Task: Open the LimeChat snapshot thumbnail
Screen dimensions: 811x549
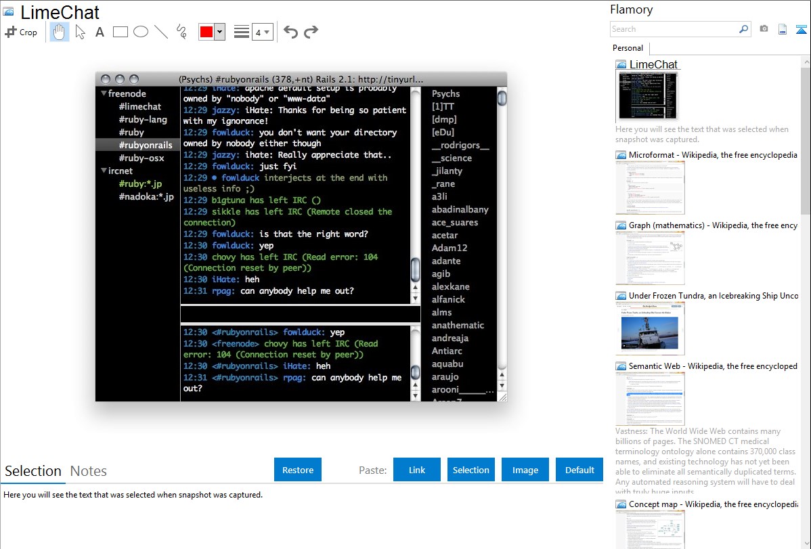Action: (648, 95)
